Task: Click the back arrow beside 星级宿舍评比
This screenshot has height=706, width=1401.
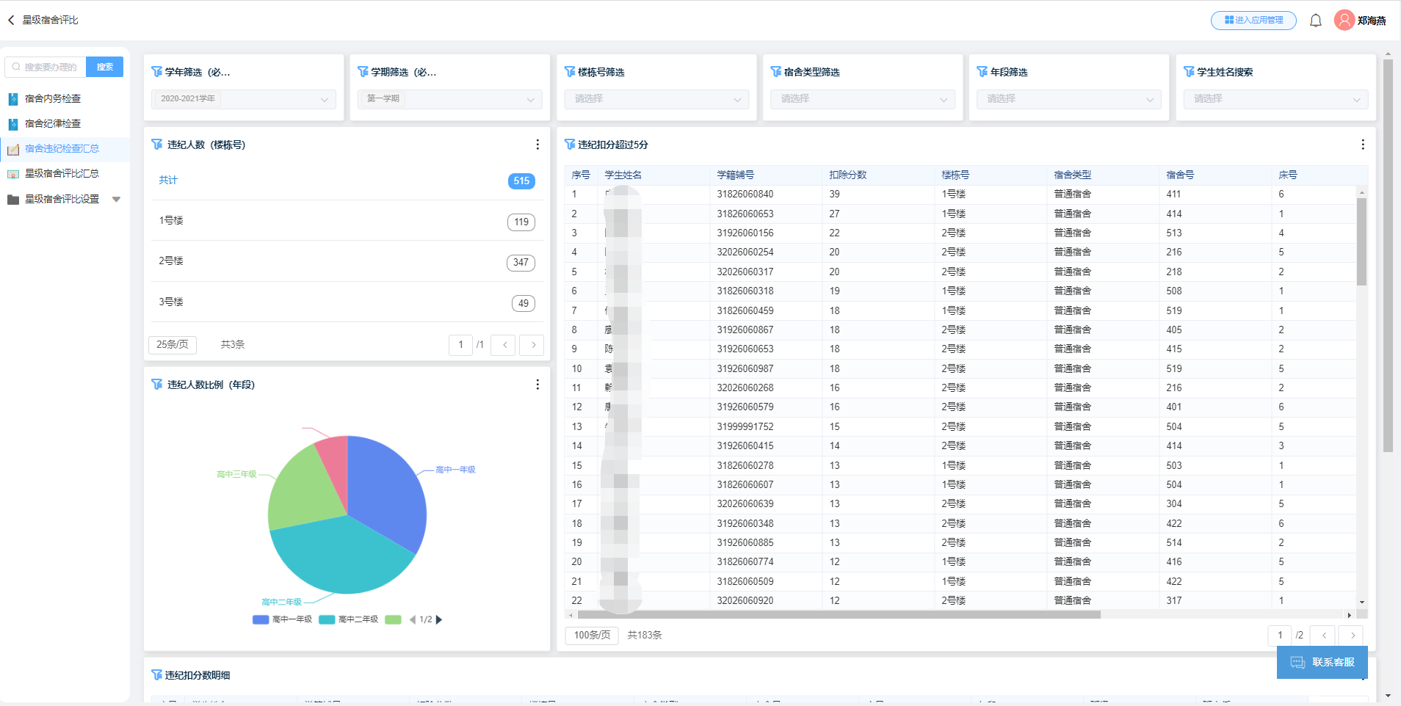Action: pyautogui.click(x=11, y=21)
